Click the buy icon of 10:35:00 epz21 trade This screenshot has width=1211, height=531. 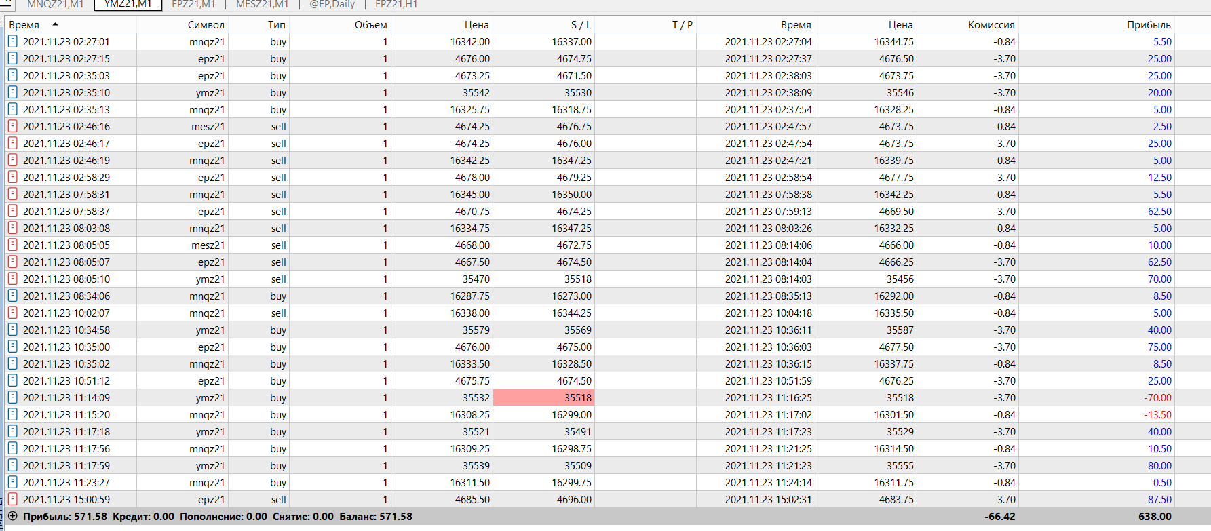[x=12, y=347]
